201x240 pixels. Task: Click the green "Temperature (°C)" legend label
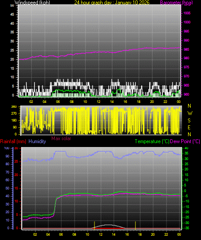(x=152, y=141)
